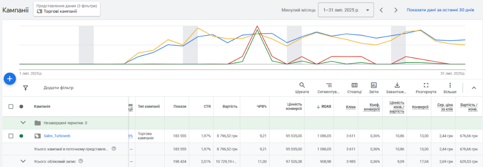The image size is (483, 167).
Task: Open the Стовпці columns icon
Action: 354,85
